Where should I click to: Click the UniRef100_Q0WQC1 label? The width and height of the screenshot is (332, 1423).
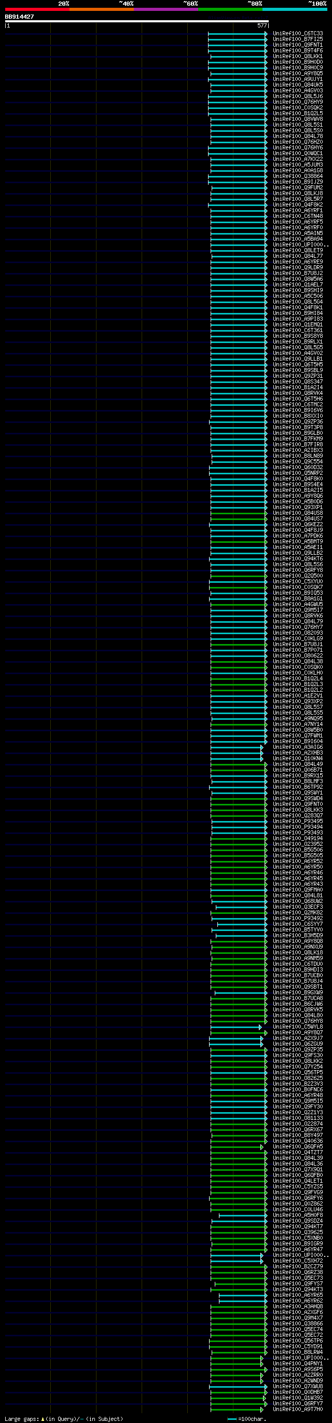(298, 154)
